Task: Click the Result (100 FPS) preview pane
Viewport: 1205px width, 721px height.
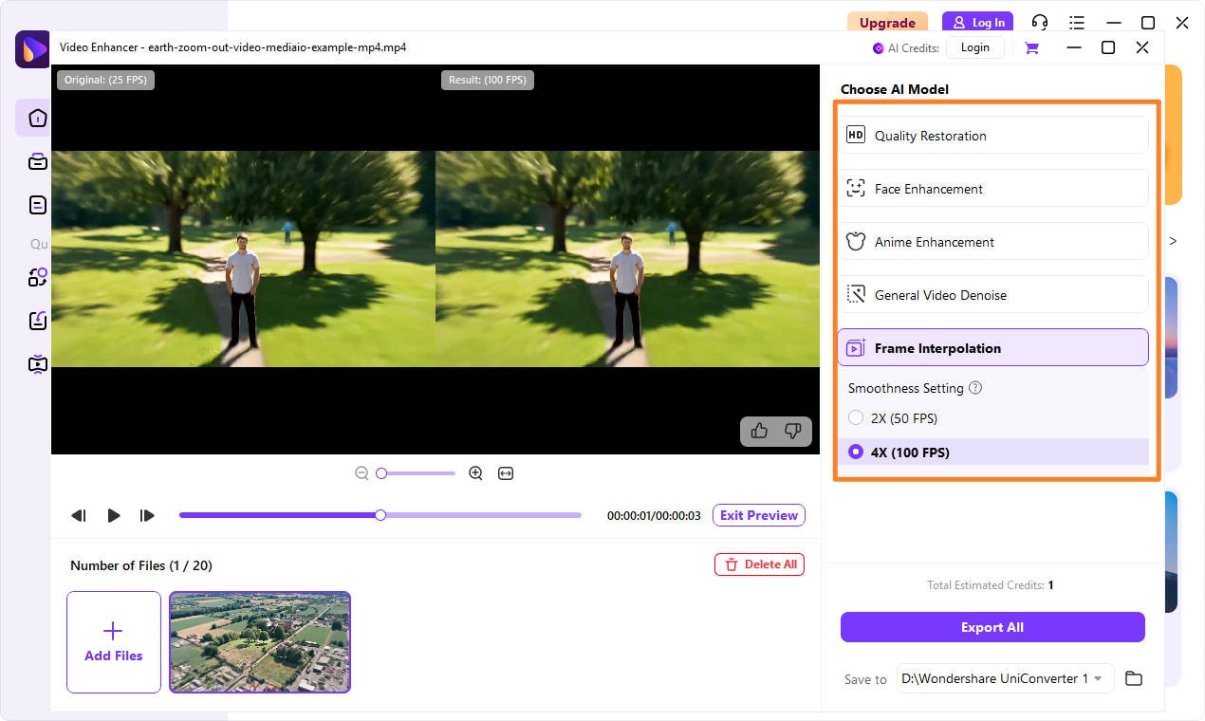Action: pos(627,259)
